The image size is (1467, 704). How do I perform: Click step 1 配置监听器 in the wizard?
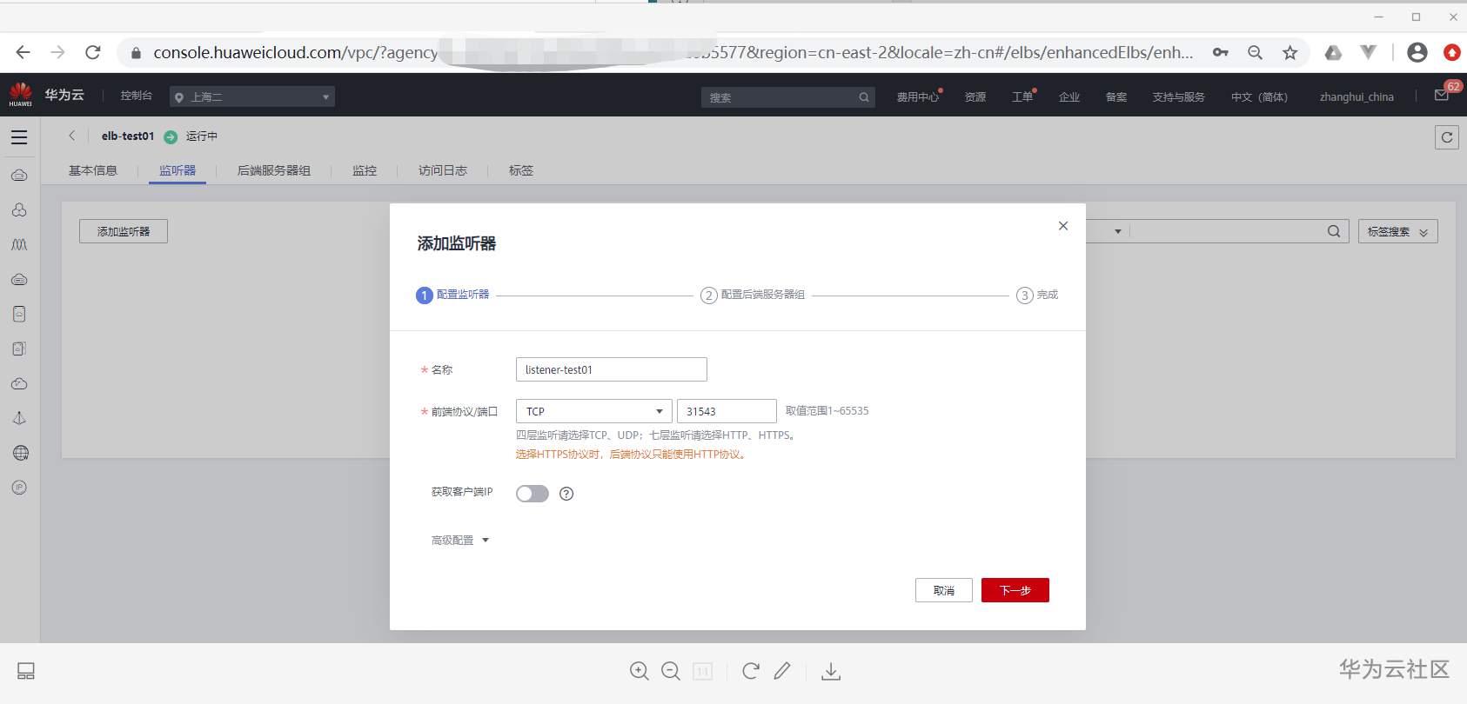(453, 296)
